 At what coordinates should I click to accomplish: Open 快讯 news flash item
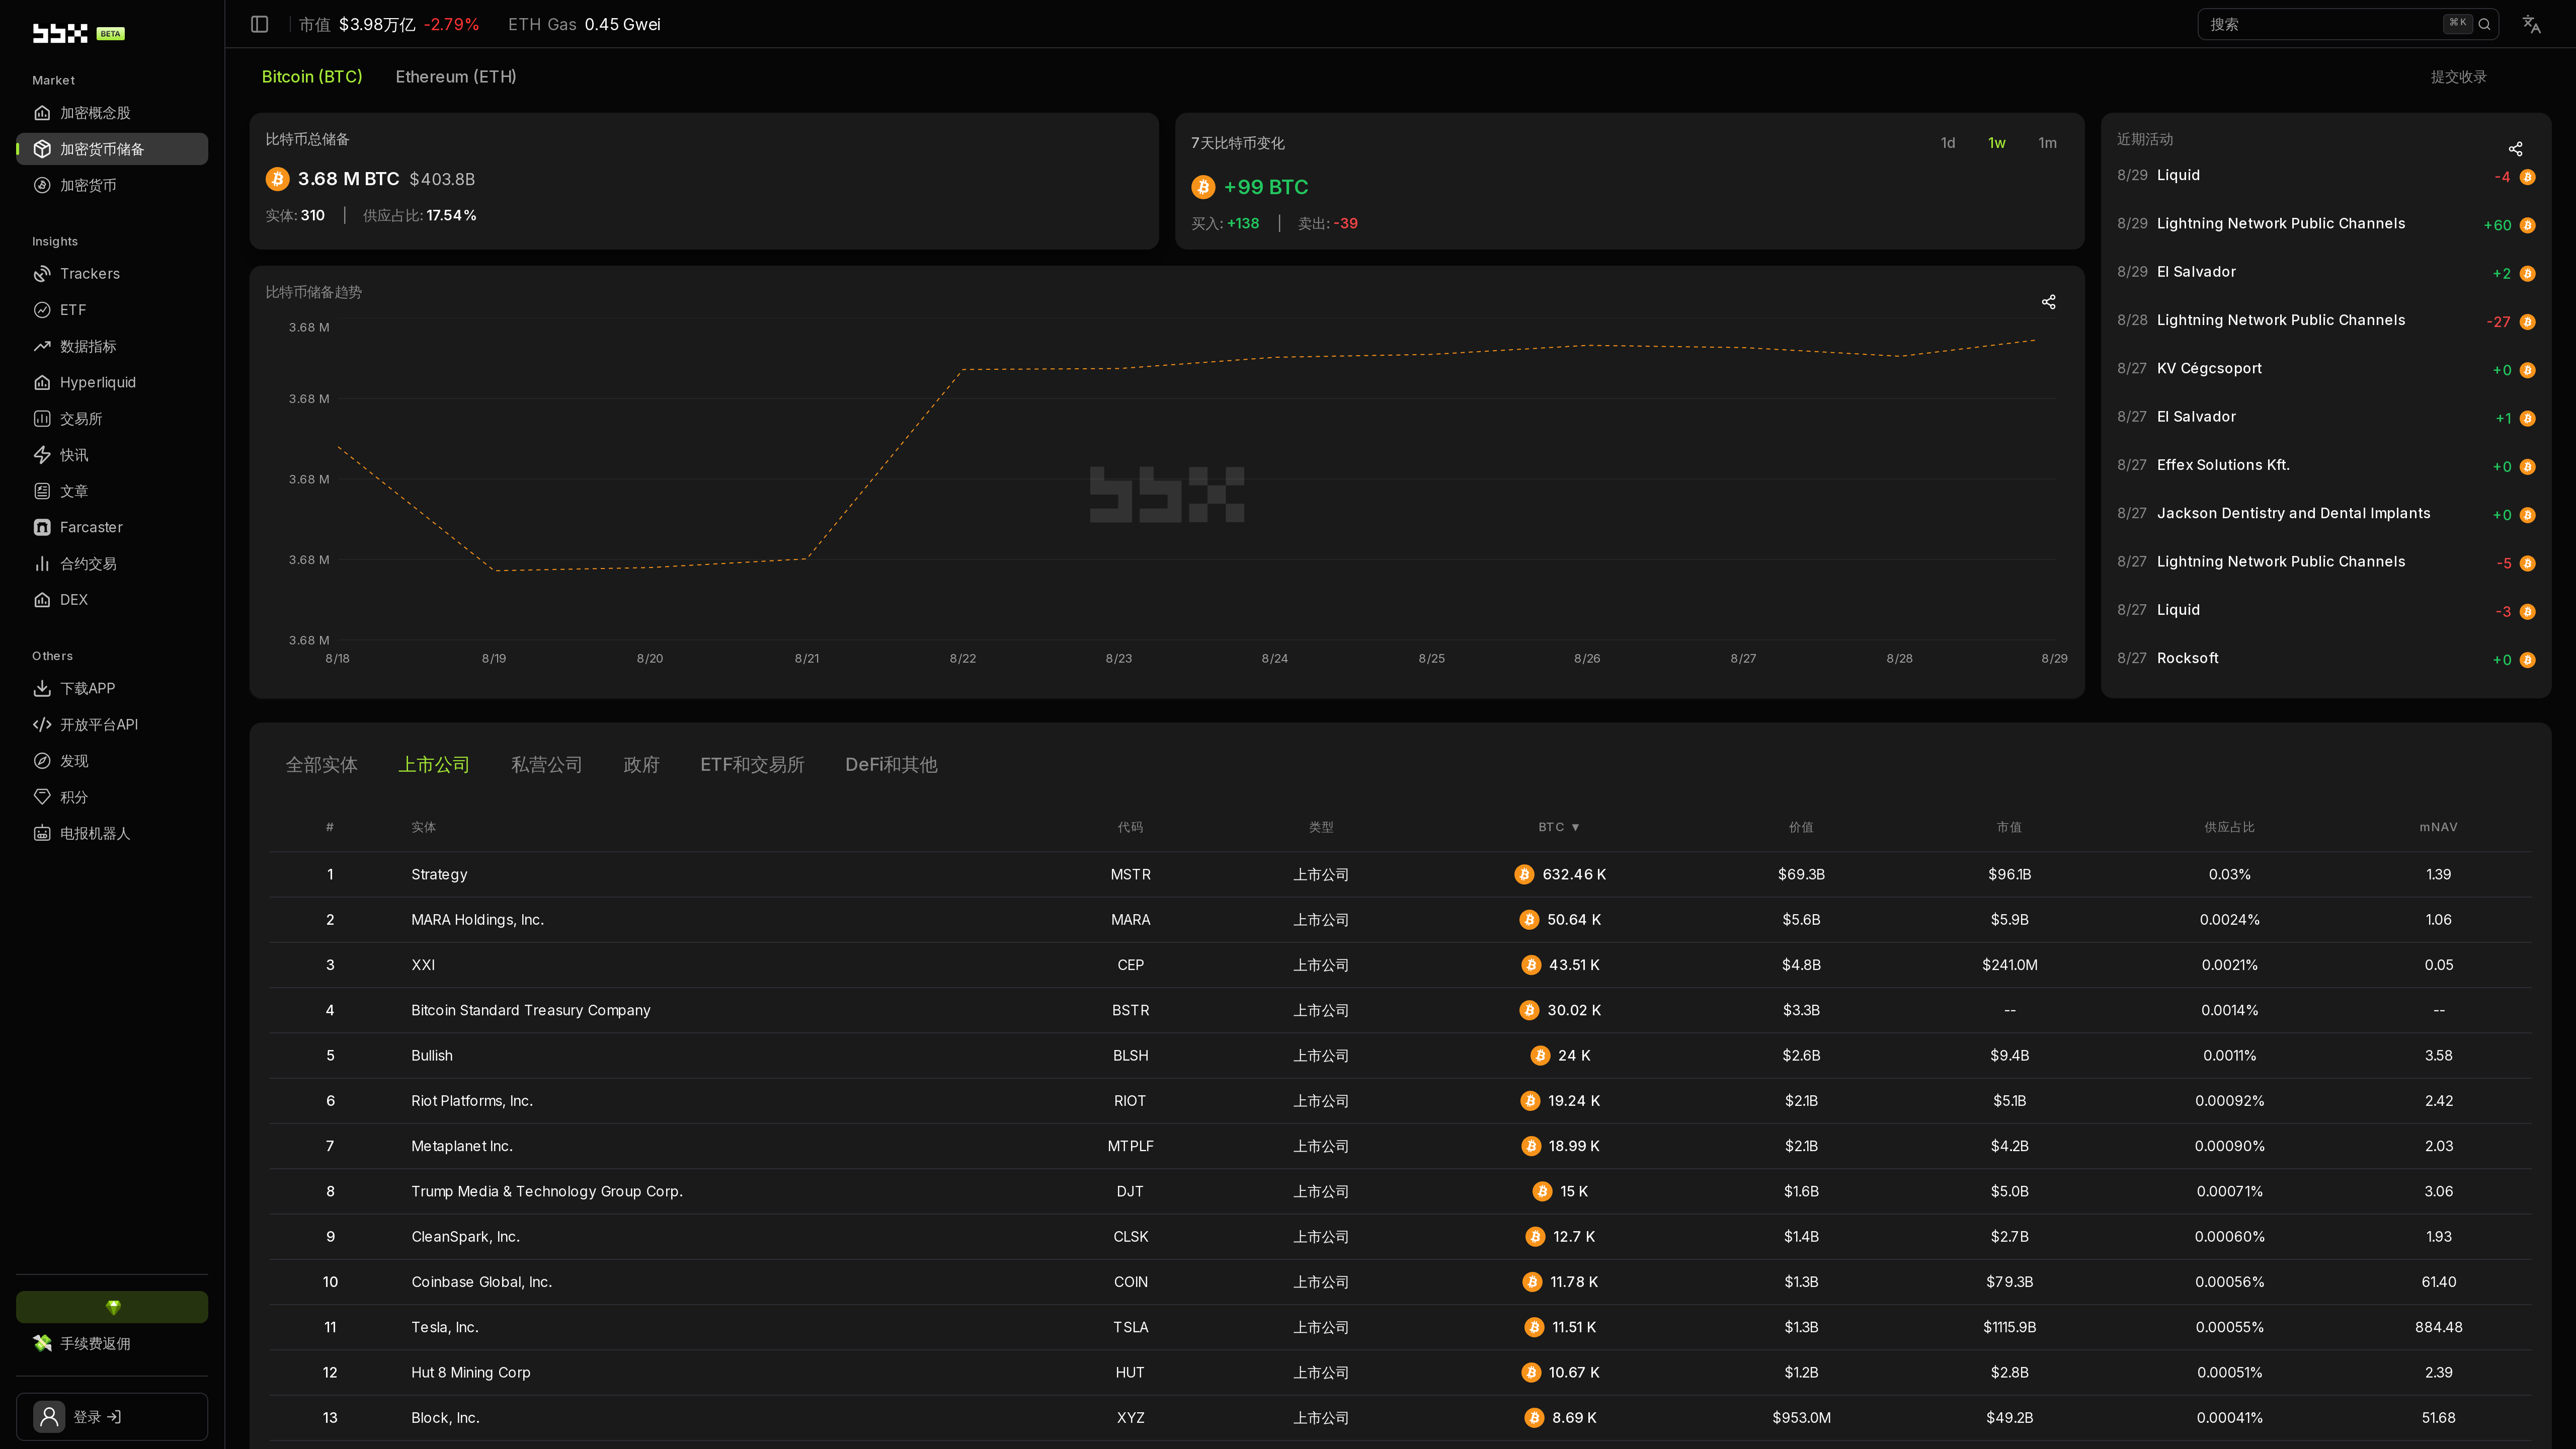point(112,455)
